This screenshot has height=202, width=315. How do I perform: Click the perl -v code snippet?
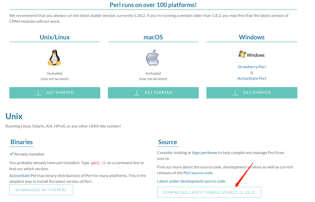(98, 163)
